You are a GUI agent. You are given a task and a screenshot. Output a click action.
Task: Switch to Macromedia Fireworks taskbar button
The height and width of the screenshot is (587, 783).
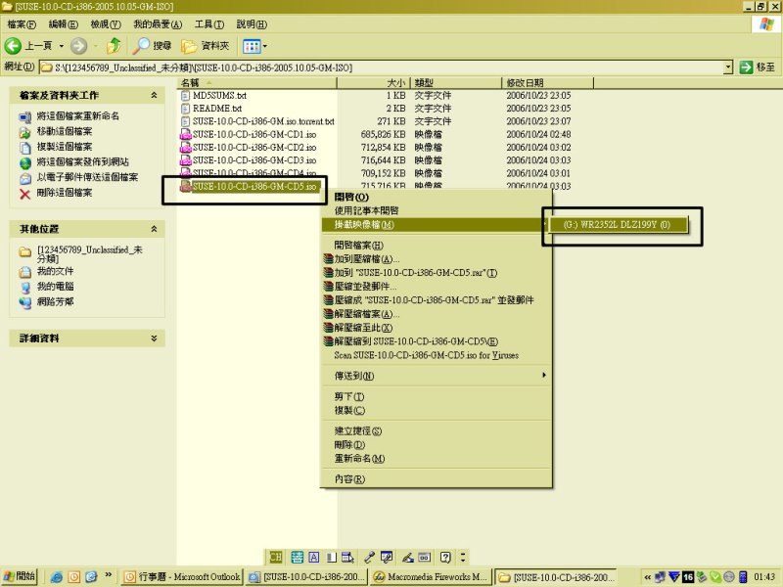pos(431,577)
